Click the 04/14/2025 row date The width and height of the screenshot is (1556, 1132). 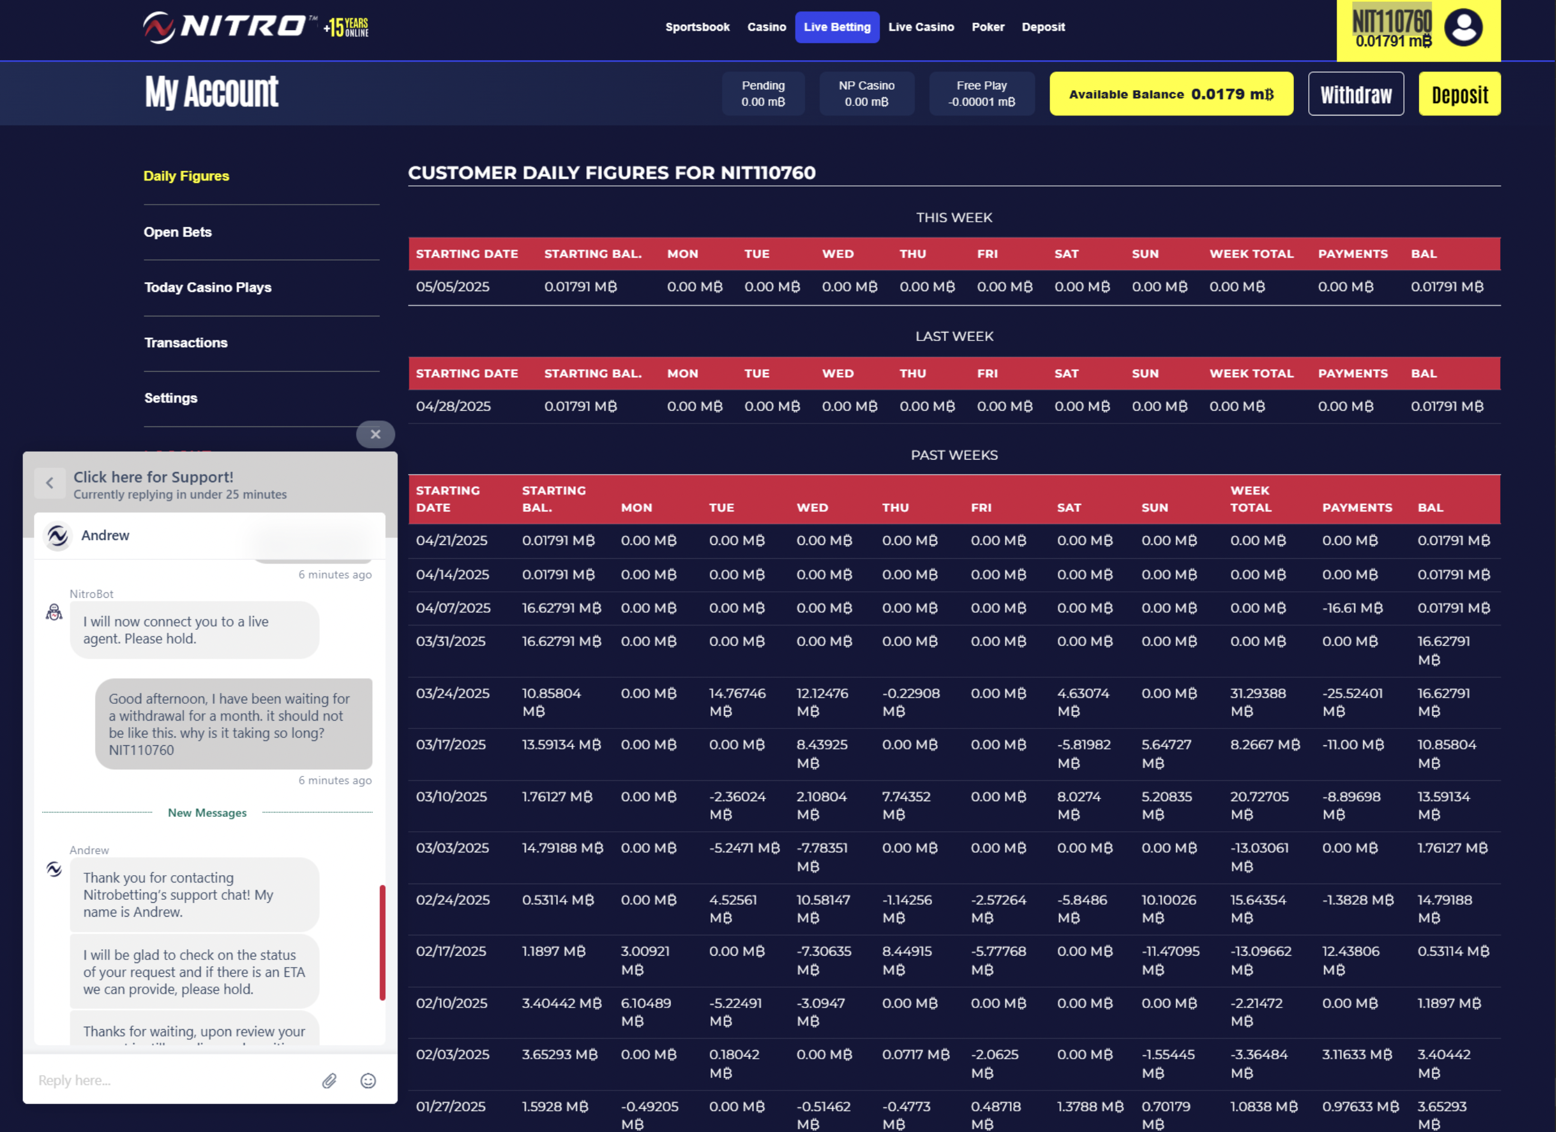coord(452,574)
